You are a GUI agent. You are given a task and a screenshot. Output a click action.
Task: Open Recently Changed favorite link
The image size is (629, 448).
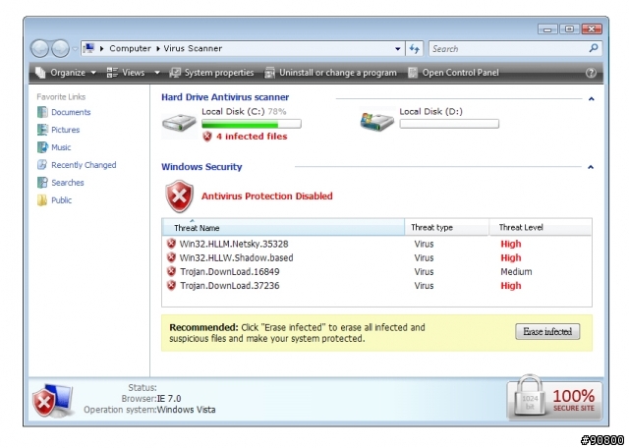[x=84, y=165]
